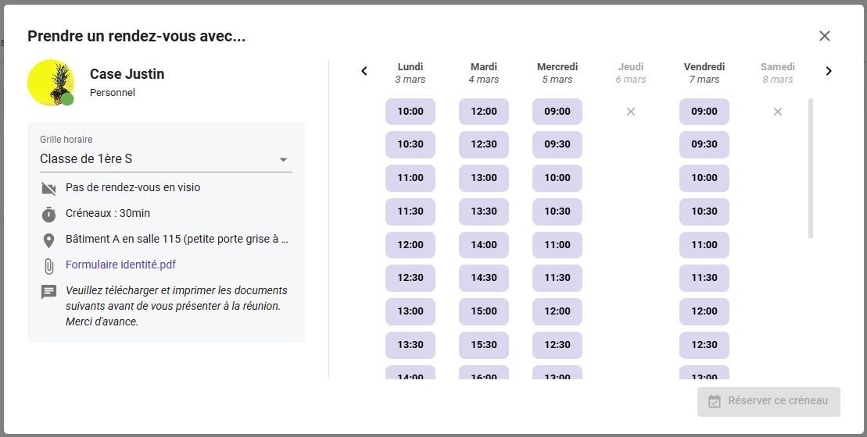This screenshot has height=437, width=867.
Task: Choose Vendredi 11:30 time slot
Action: pyautogui.click(x=704, y=278)
